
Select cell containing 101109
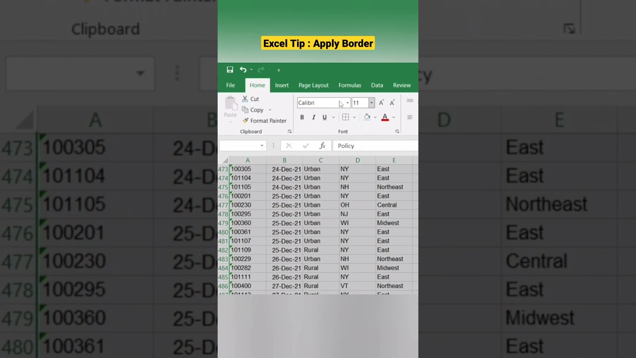pos(247,250)
